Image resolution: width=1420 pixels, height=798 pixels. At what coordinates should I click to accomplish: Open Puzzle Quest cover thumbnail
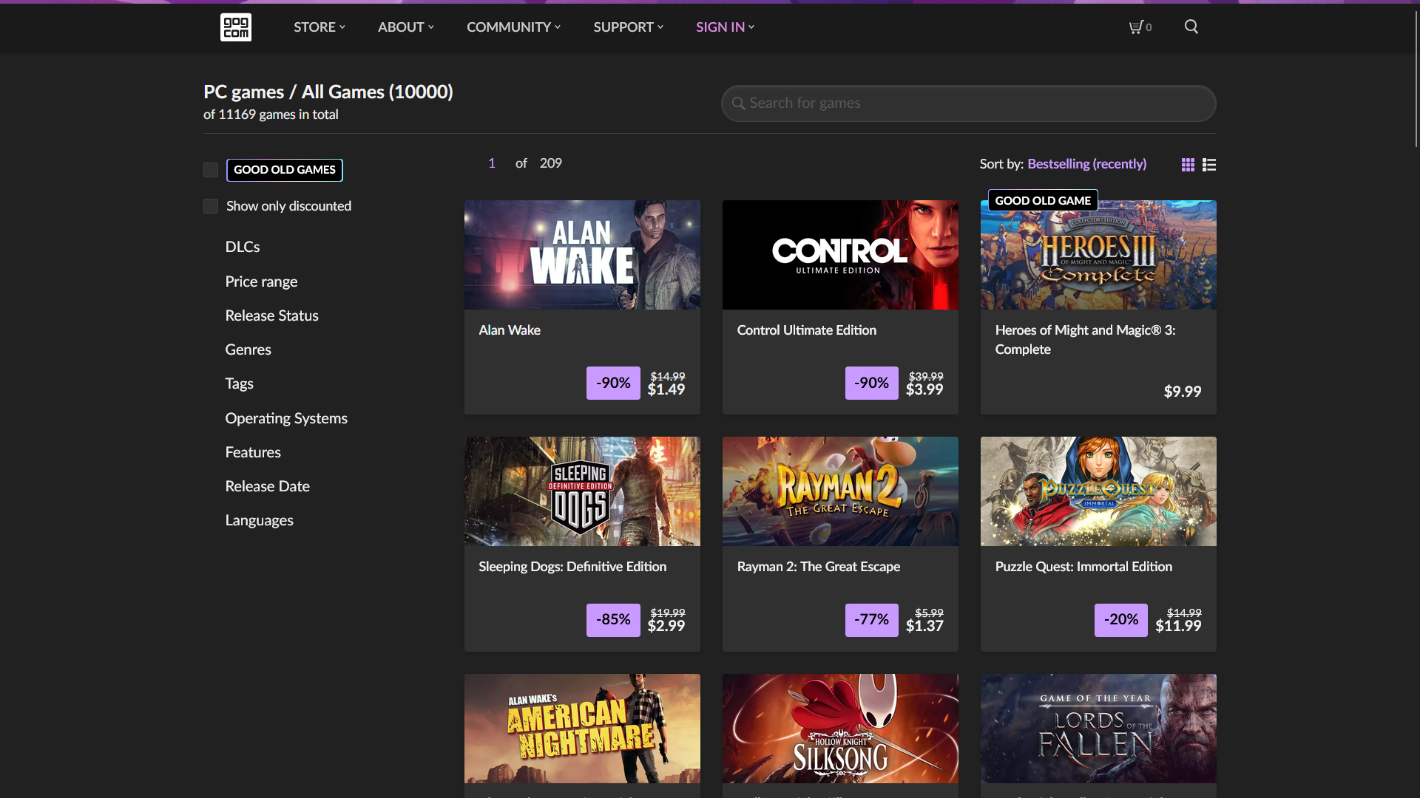(x=1098, y=491)
